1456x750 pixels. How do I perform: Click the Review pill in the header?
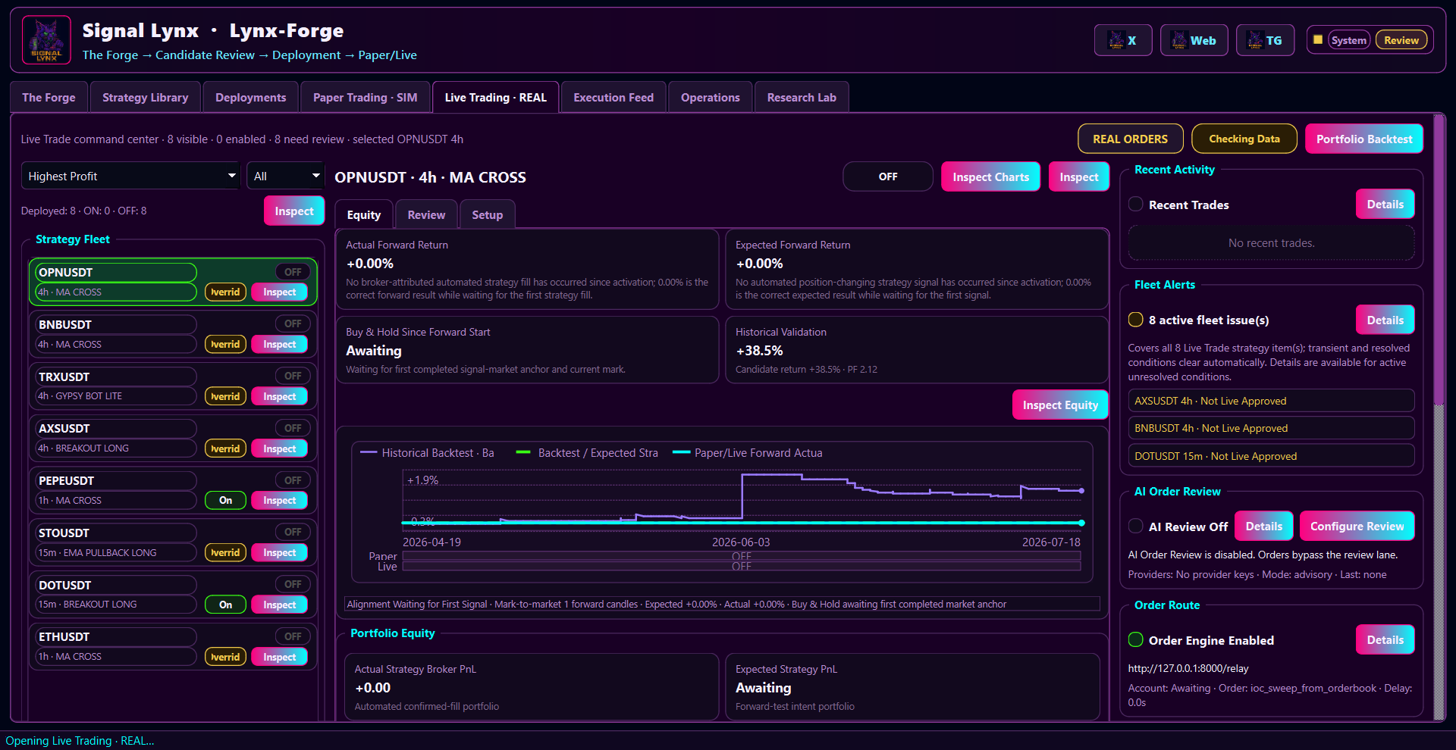(x=1401, y=40)
